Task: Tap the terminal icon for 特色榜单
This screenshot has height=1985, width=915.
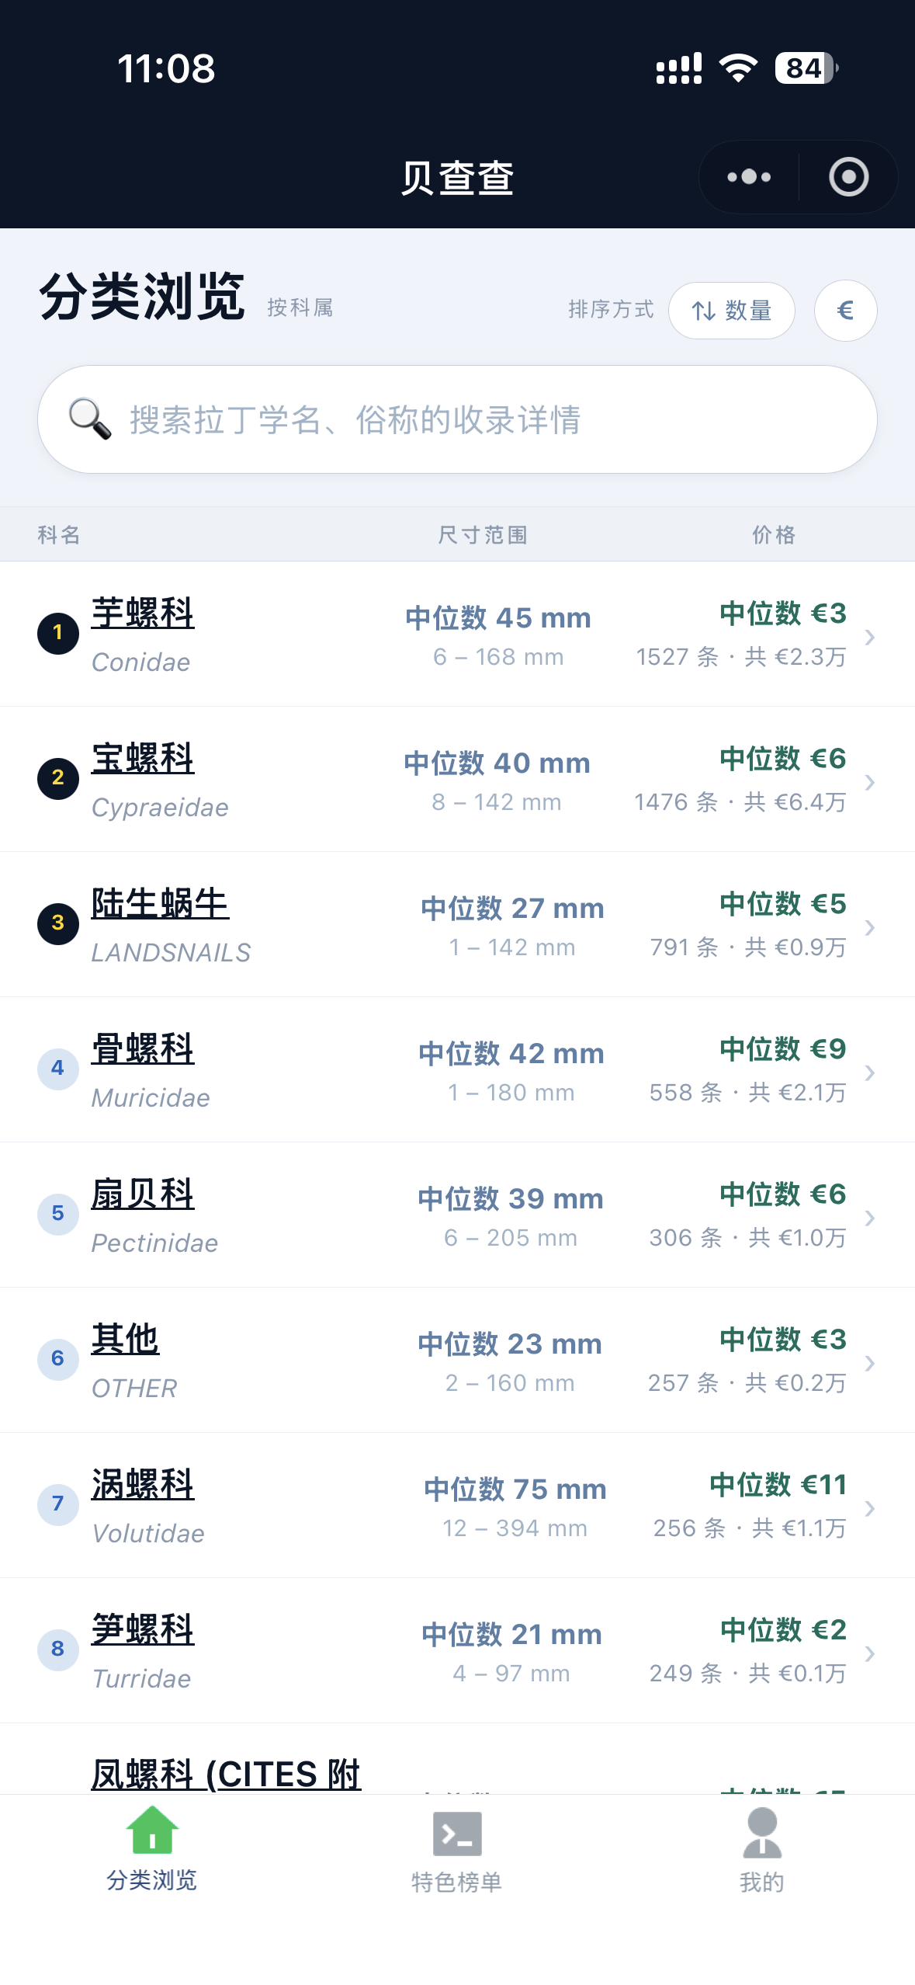Action: point(457,1834)
